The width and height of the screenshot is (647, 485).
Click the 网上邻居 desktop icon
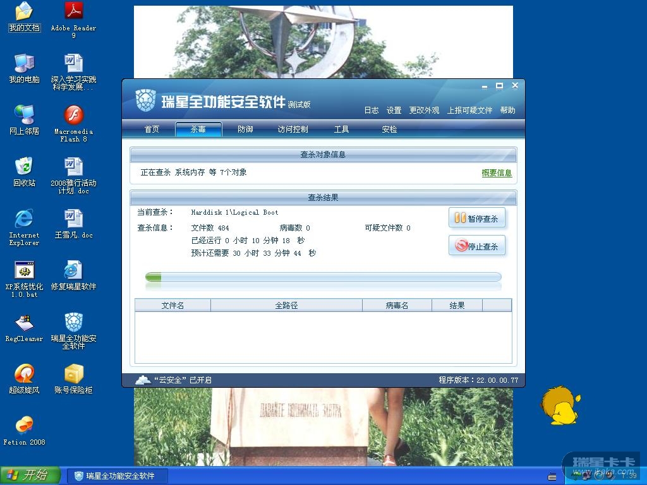25,120
